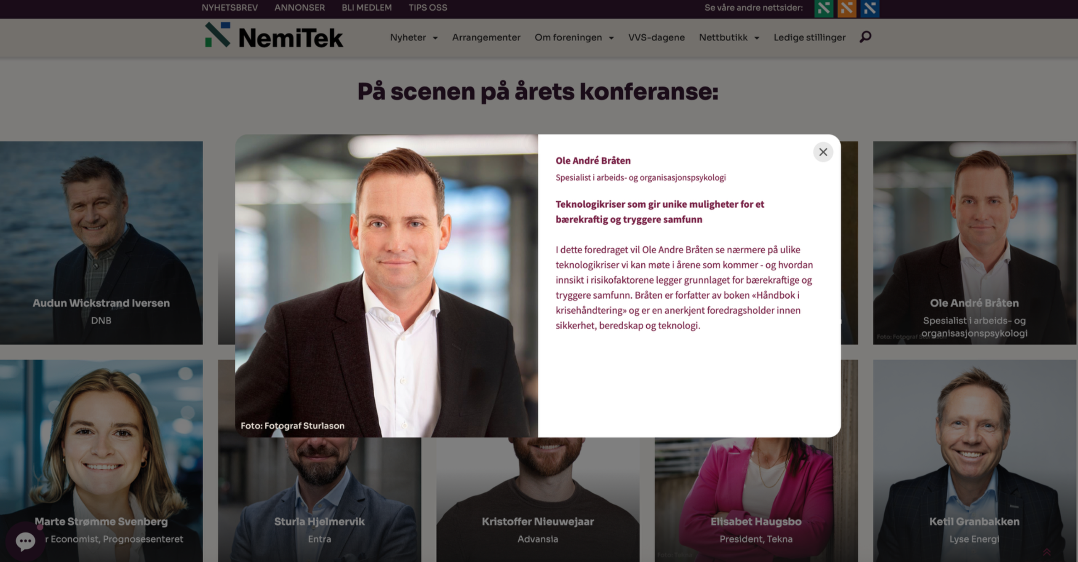This screenshot has width=1078, height=562.
Task: Open the green sister-site icon
Action: pos(824,8)
